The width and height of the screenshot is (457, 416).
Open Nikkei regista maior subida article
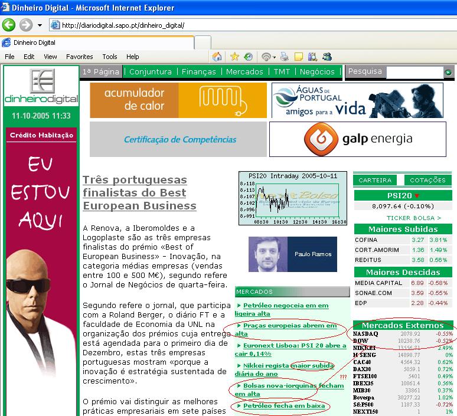(x=285, y=369)
